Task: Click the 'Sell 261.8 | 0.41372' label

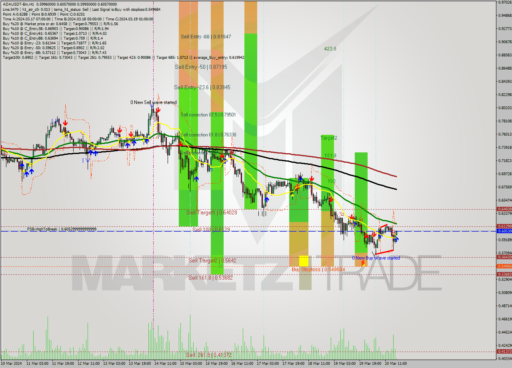Action: (208, 355)
